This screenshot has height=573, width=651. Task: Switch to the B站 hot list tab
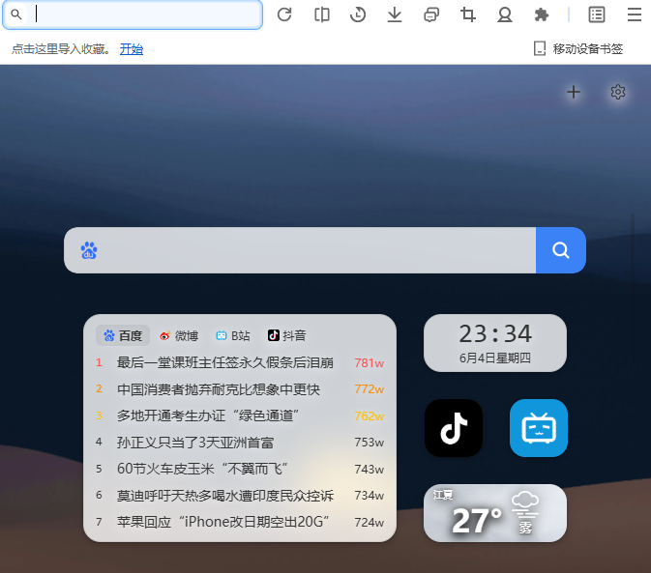click(x=233, y=335)
